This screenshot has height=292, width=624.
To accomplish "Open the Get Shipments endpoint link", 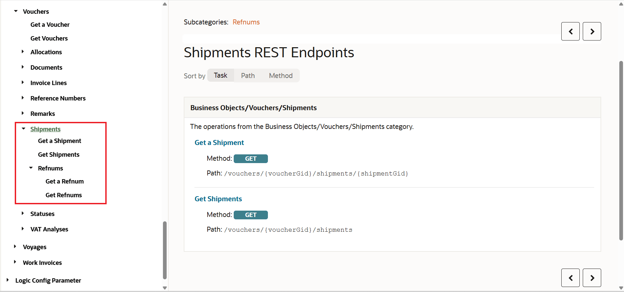I will click(218, 199).
